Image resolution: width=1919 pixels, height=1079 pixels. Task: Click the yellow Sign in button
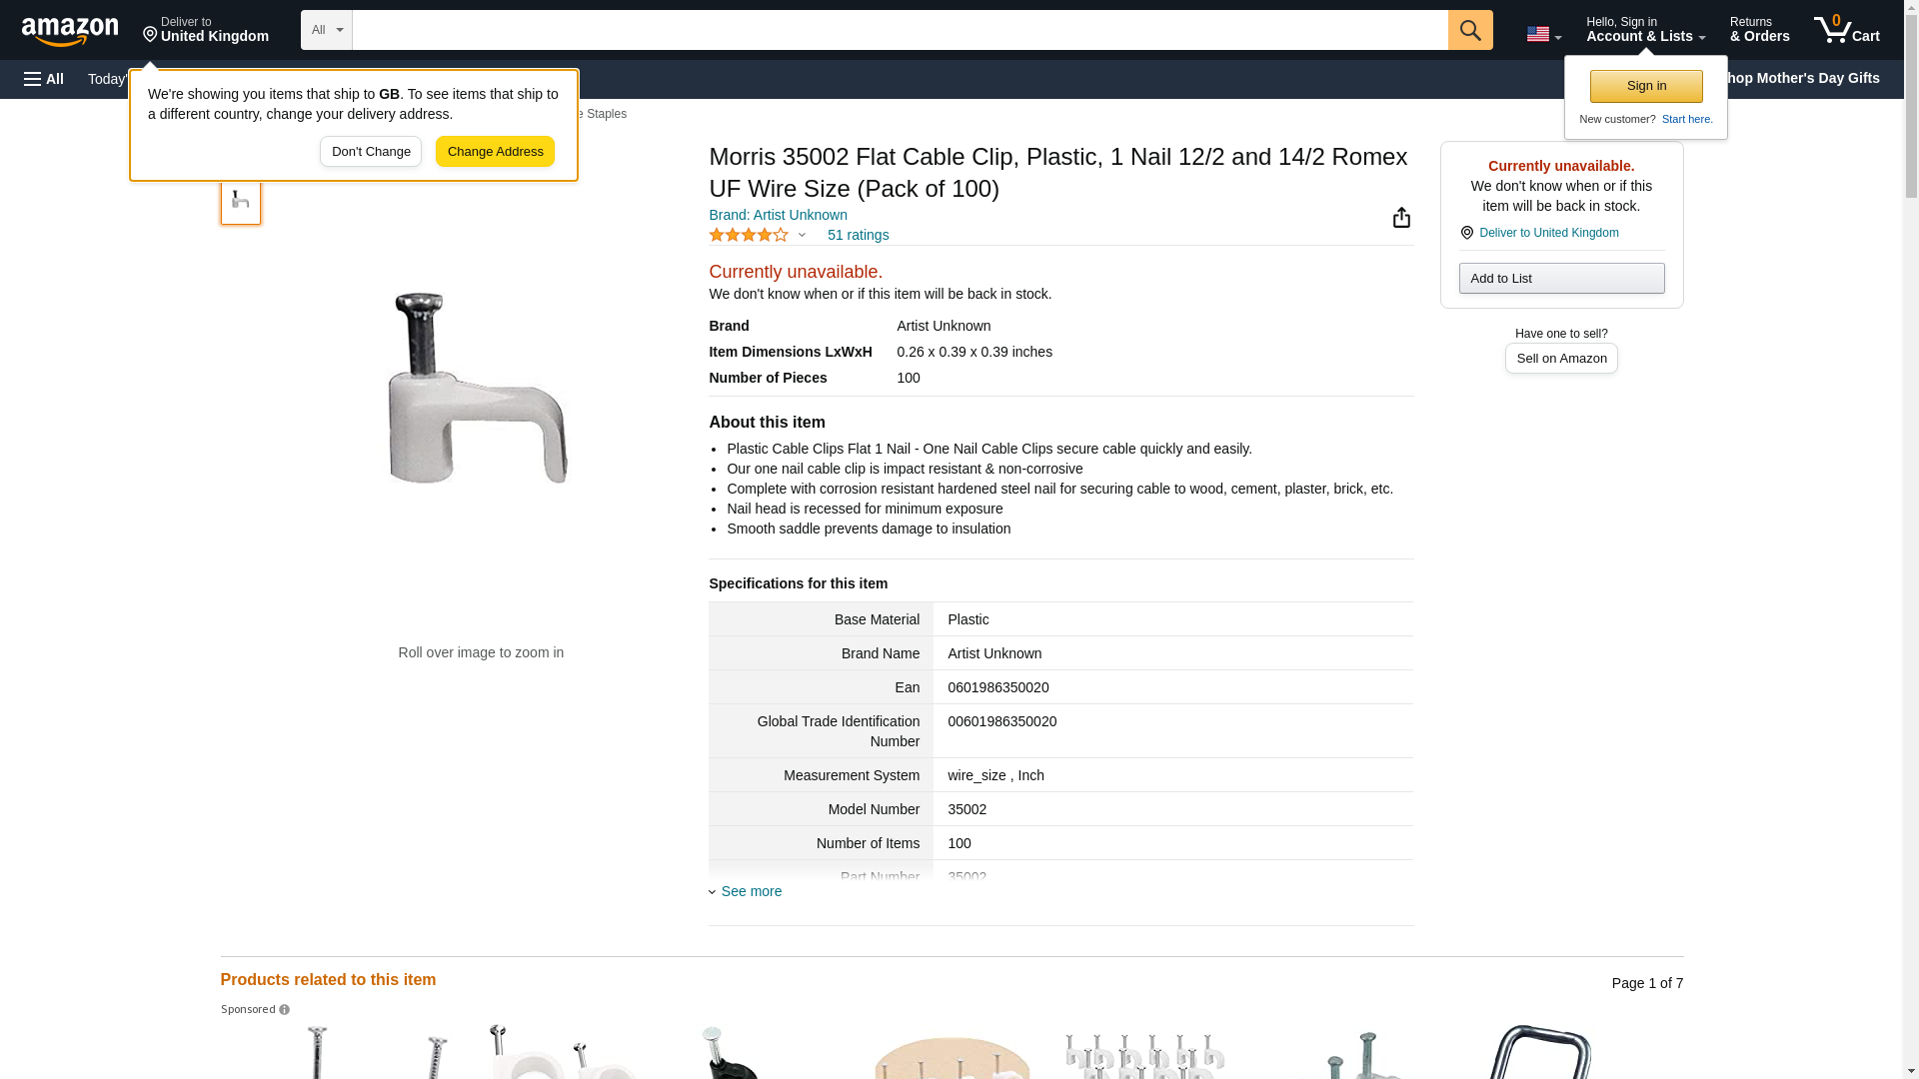point(1646,86)
